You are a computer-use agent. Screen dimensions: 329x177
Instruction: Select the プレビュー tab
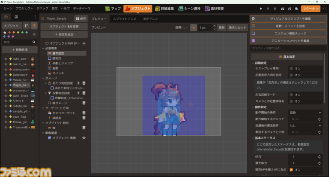pos(99,19)
